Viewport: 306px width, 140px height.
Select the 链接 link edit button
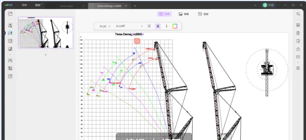pos(203,14)
